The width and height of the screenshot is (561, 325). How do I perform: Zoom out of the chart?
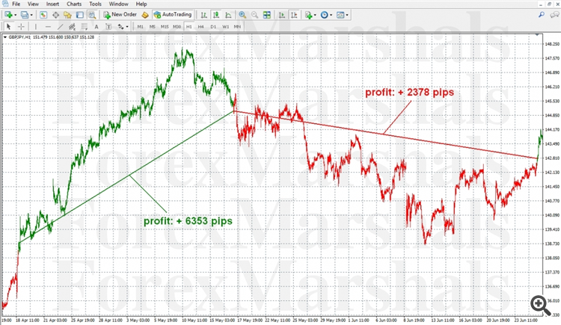254,15
